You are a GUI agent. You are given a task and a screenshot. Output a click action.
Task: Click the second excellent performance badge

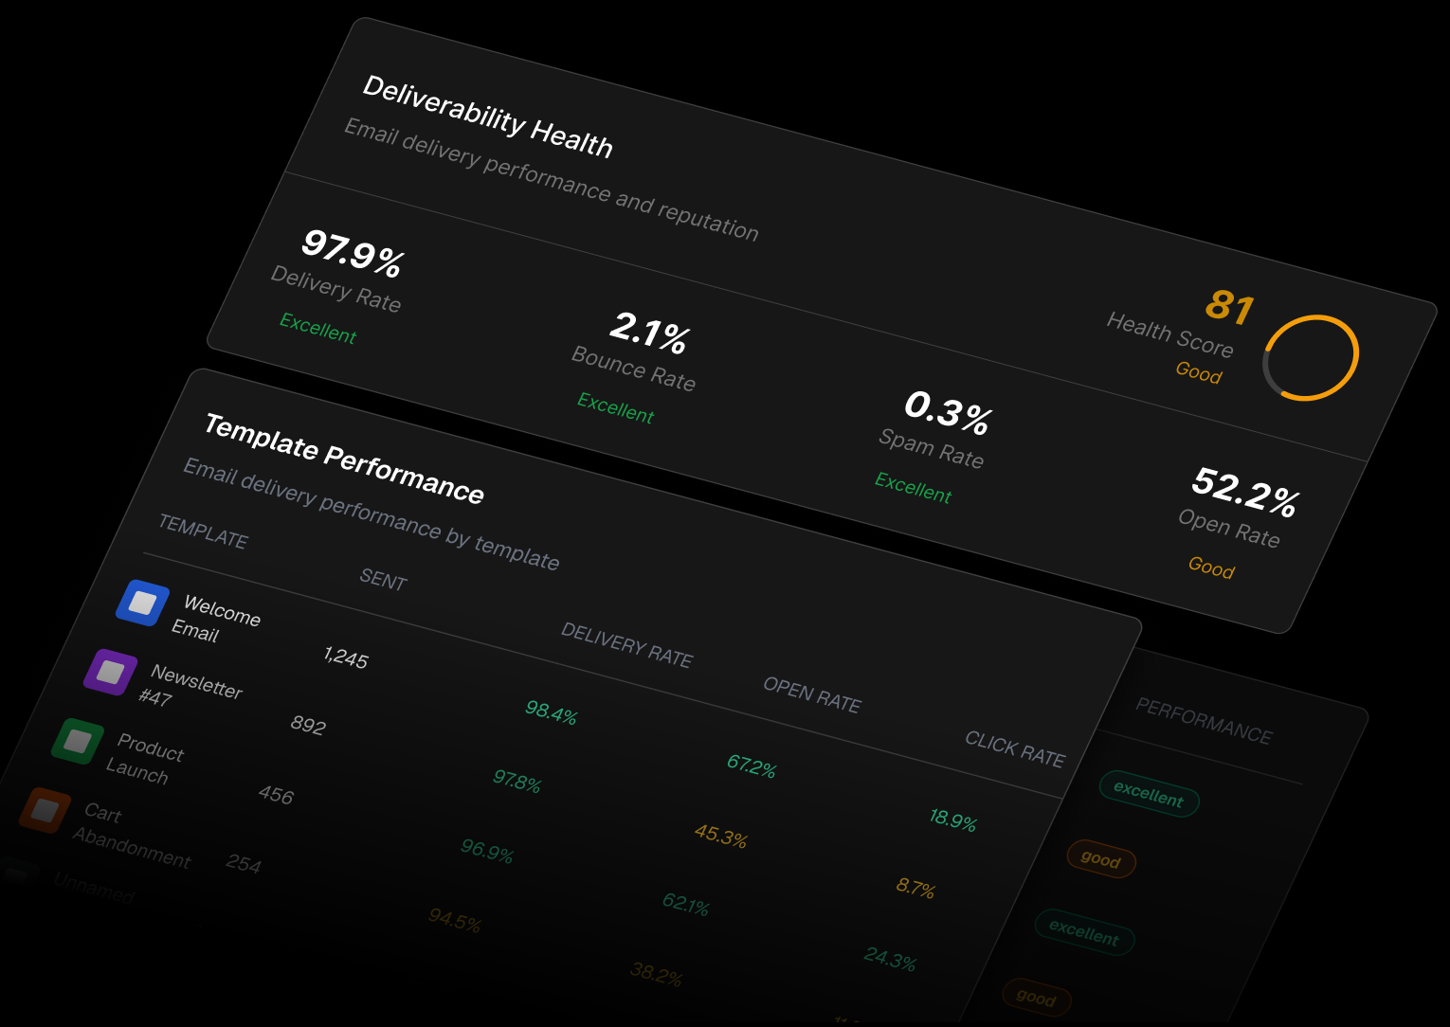[x=1084, y=932]
